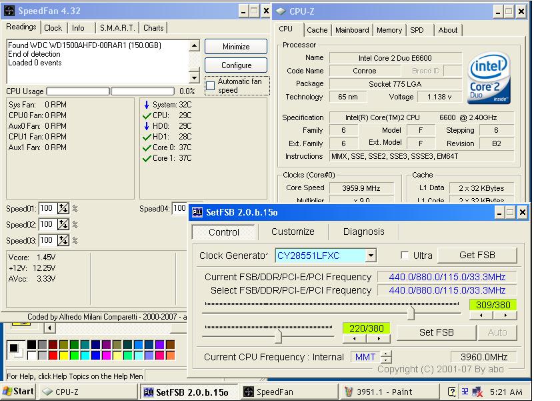Click the right arrow under 220/380
Image resolution: width=560 pixels, height=401 pixels.
click(379, 338)
